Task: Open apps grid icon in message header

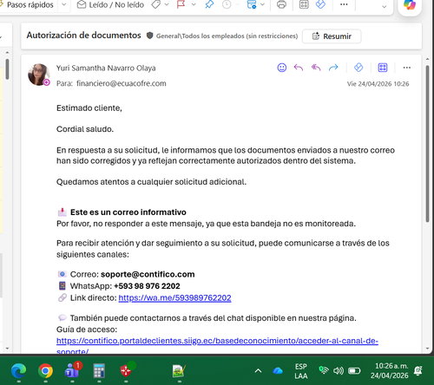Action: [x=383, y=68]
